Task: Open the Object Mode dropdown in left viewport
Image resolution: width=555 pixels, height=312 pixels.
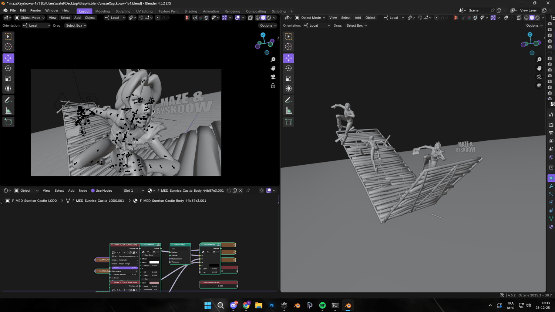Action: (30, 18)
